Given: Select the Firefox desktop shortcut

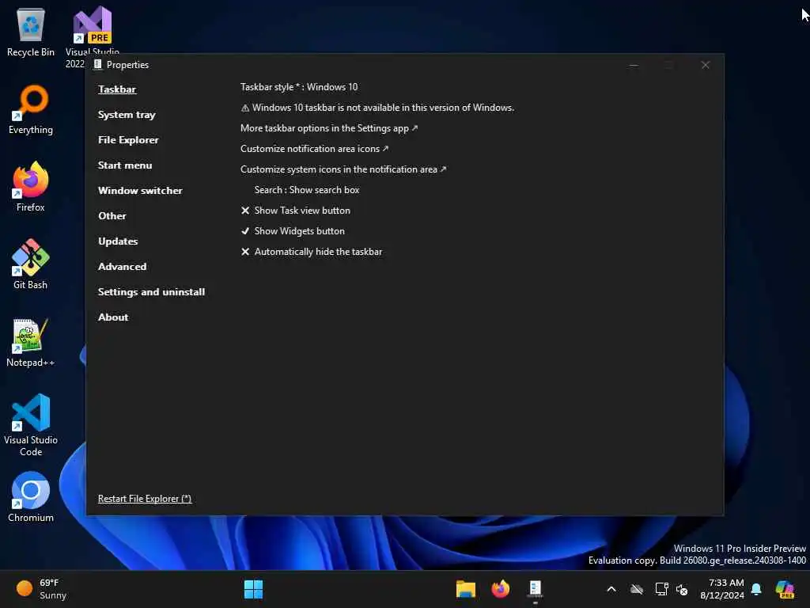Looking at the screenshot, I should (31, 187).
